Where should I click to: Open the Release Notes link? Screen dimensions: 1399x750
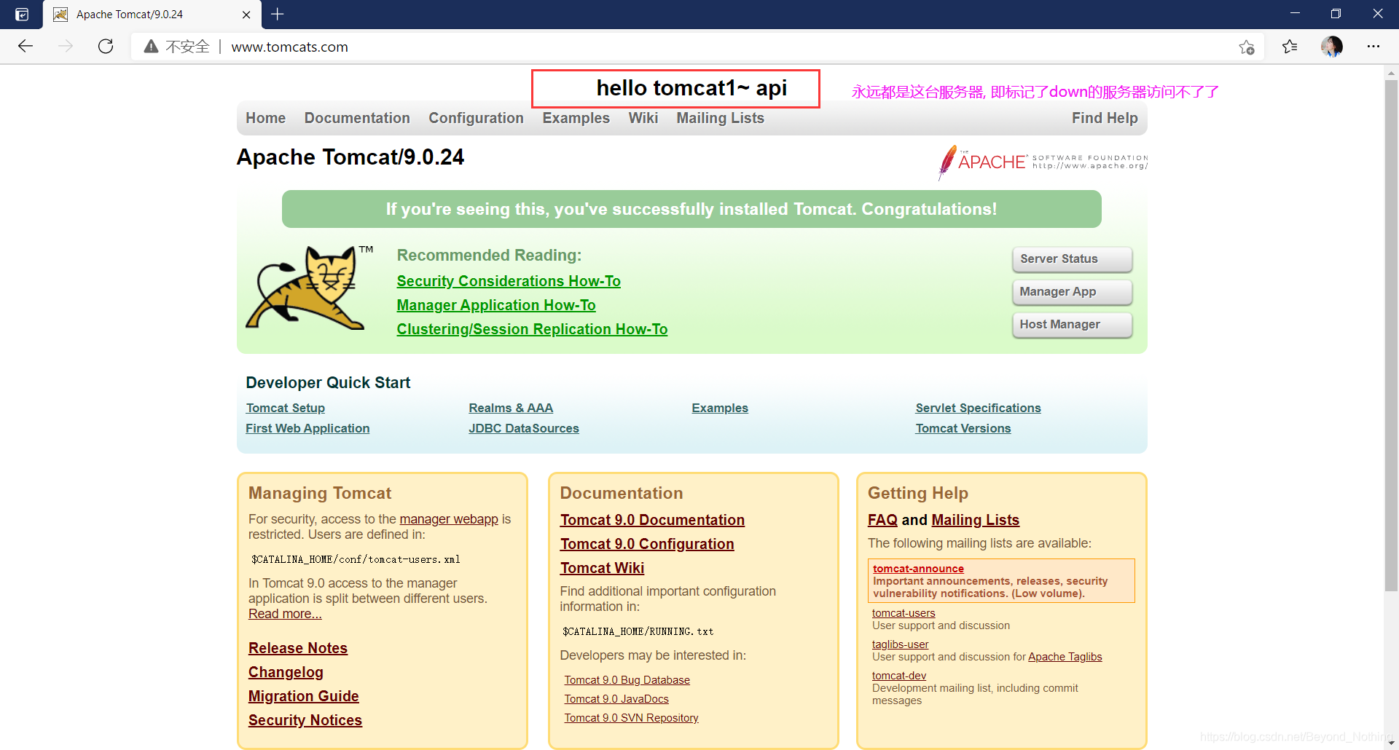point(298,648)
